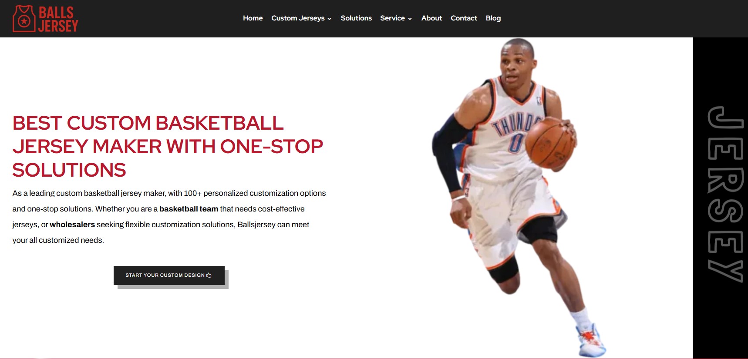Click the Start Your Custom Design button
Screen dimensions: 748x359
click(169, 275)
